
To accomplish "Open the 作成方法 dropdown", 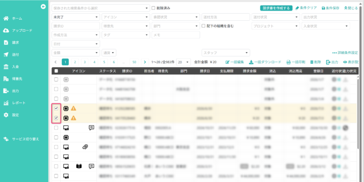I will [76, 35].
